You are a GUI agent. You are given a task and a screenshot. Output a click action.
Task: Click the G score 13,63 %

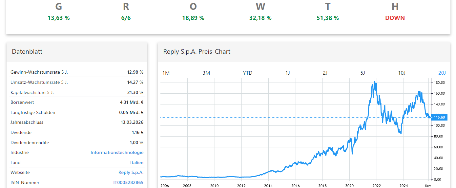[x=58, y=18]
